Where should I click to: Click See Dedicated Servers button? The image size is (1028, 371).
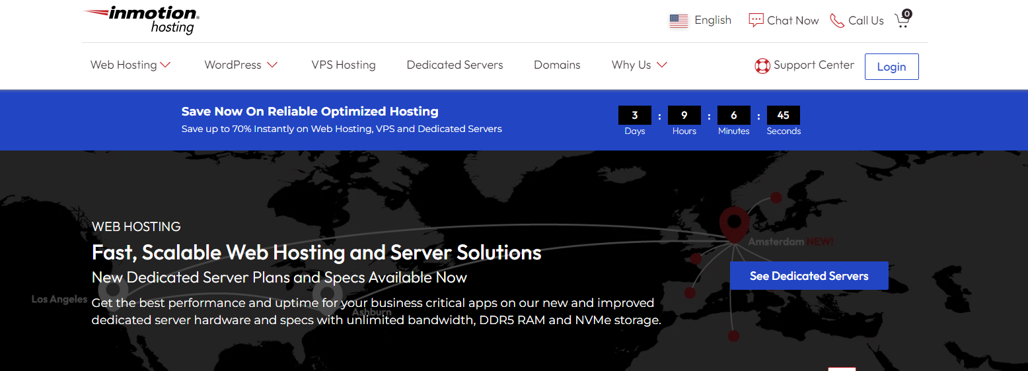[x=809, y=276]
